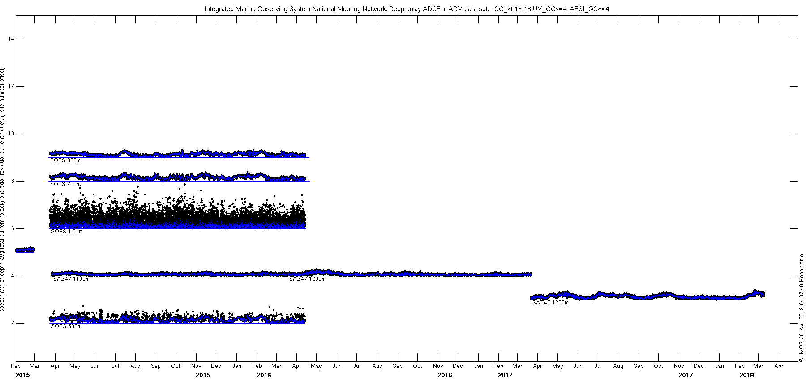This screenshot has width=806, height=380.
Task: Click the SAZ47 1200m label near April 2017
Action: coord(550,303)
